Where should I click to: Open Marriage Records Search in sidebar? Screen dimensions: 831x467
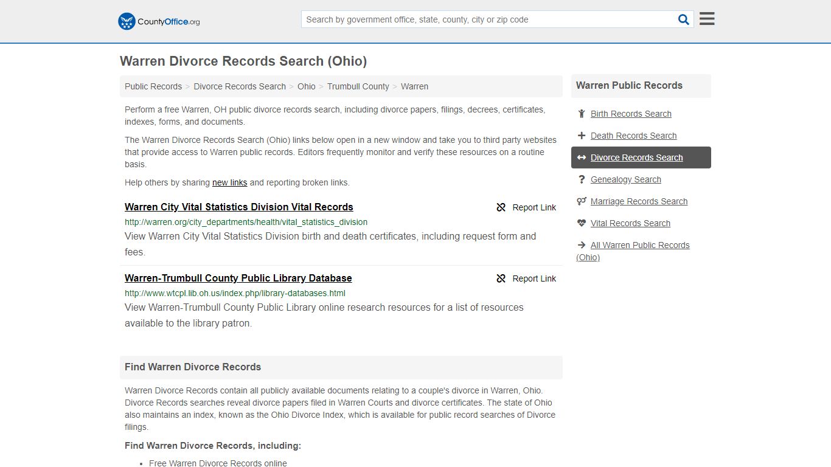[x=639, y=201]
